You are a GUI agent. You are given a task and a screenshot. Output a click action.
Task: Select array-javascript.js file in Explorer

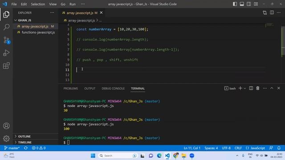[36, 26]
